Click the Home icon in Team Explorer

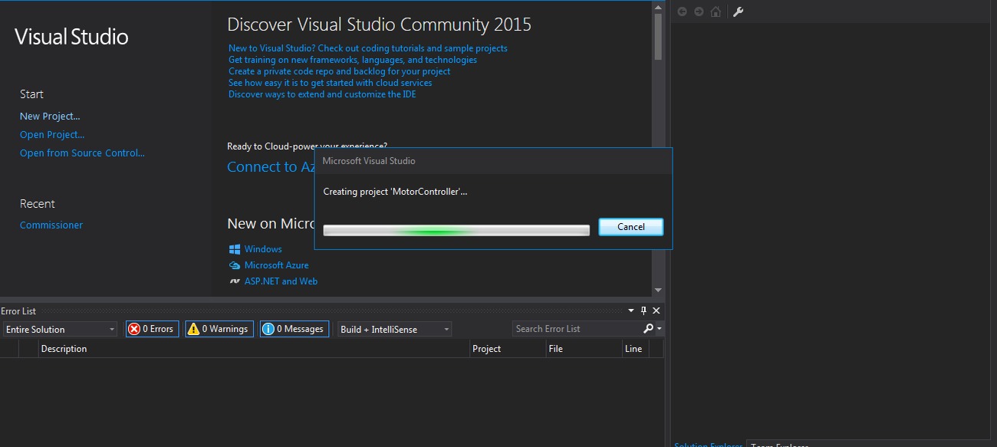716,12
